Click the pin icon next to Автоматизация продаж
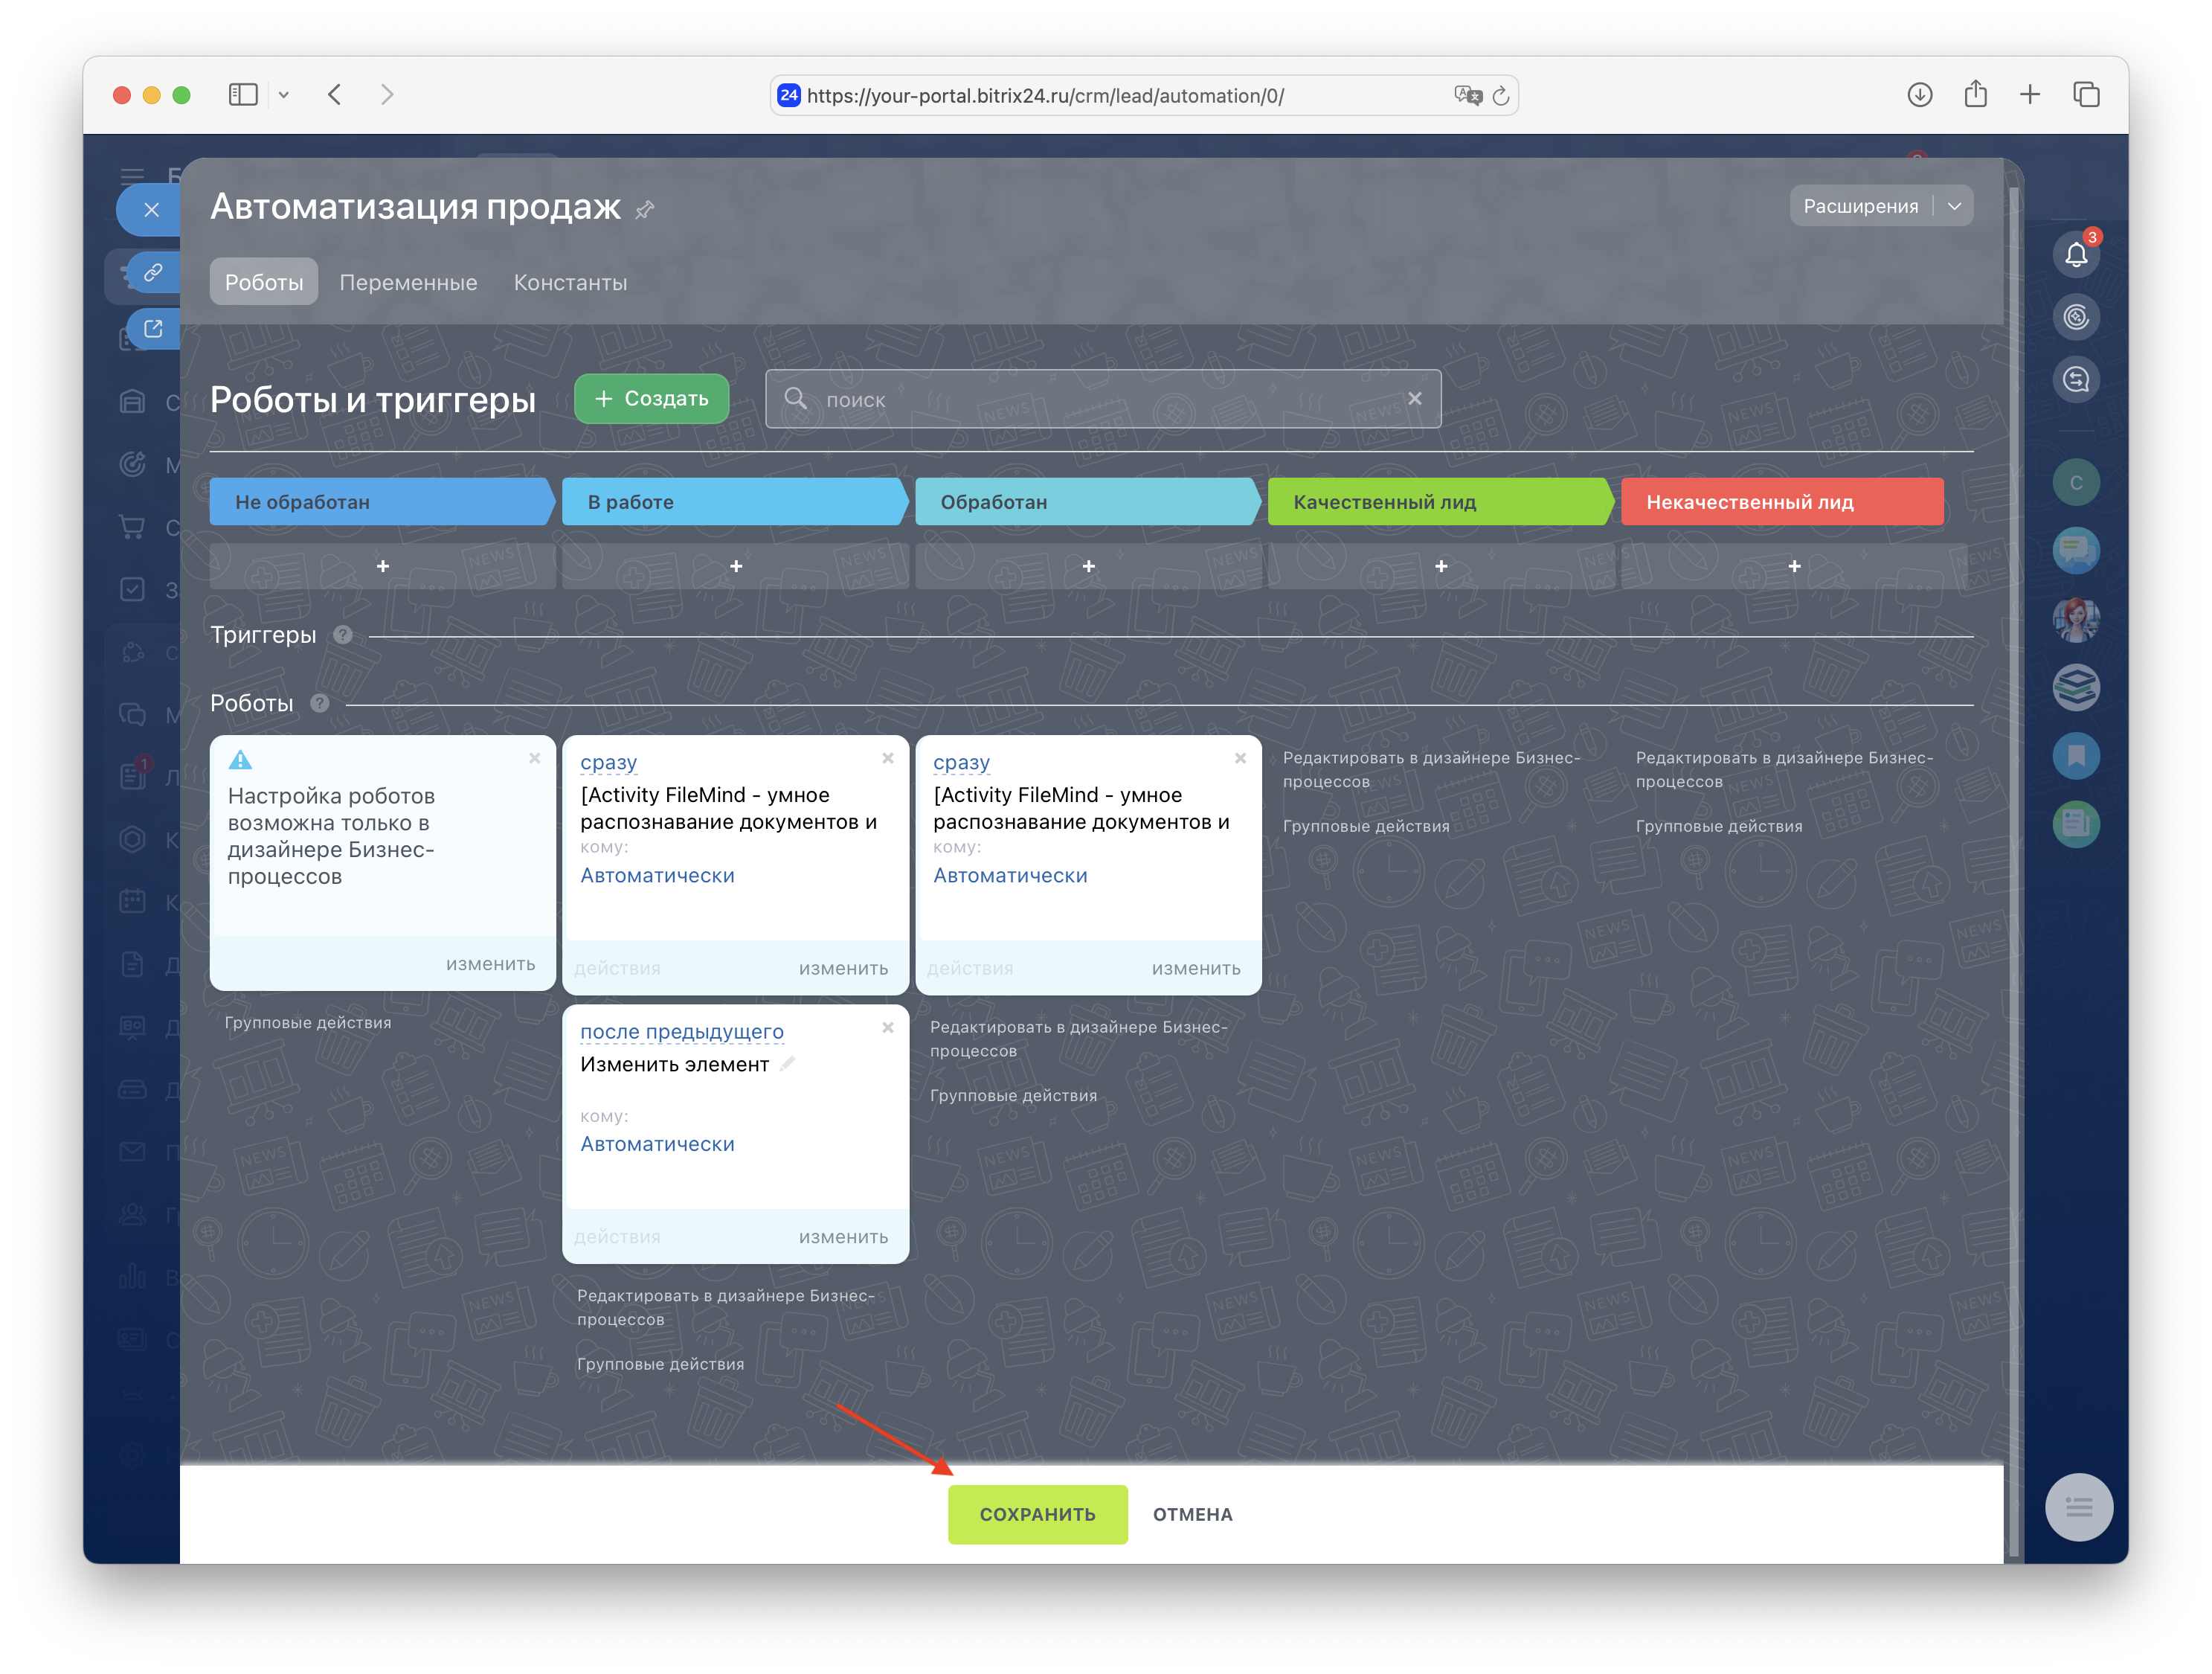Screen dimensions: 2212x1674 [645, 209]
